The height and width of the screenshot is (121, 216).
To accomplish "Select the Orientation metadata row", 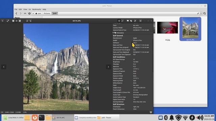I will tap(132, 107).
